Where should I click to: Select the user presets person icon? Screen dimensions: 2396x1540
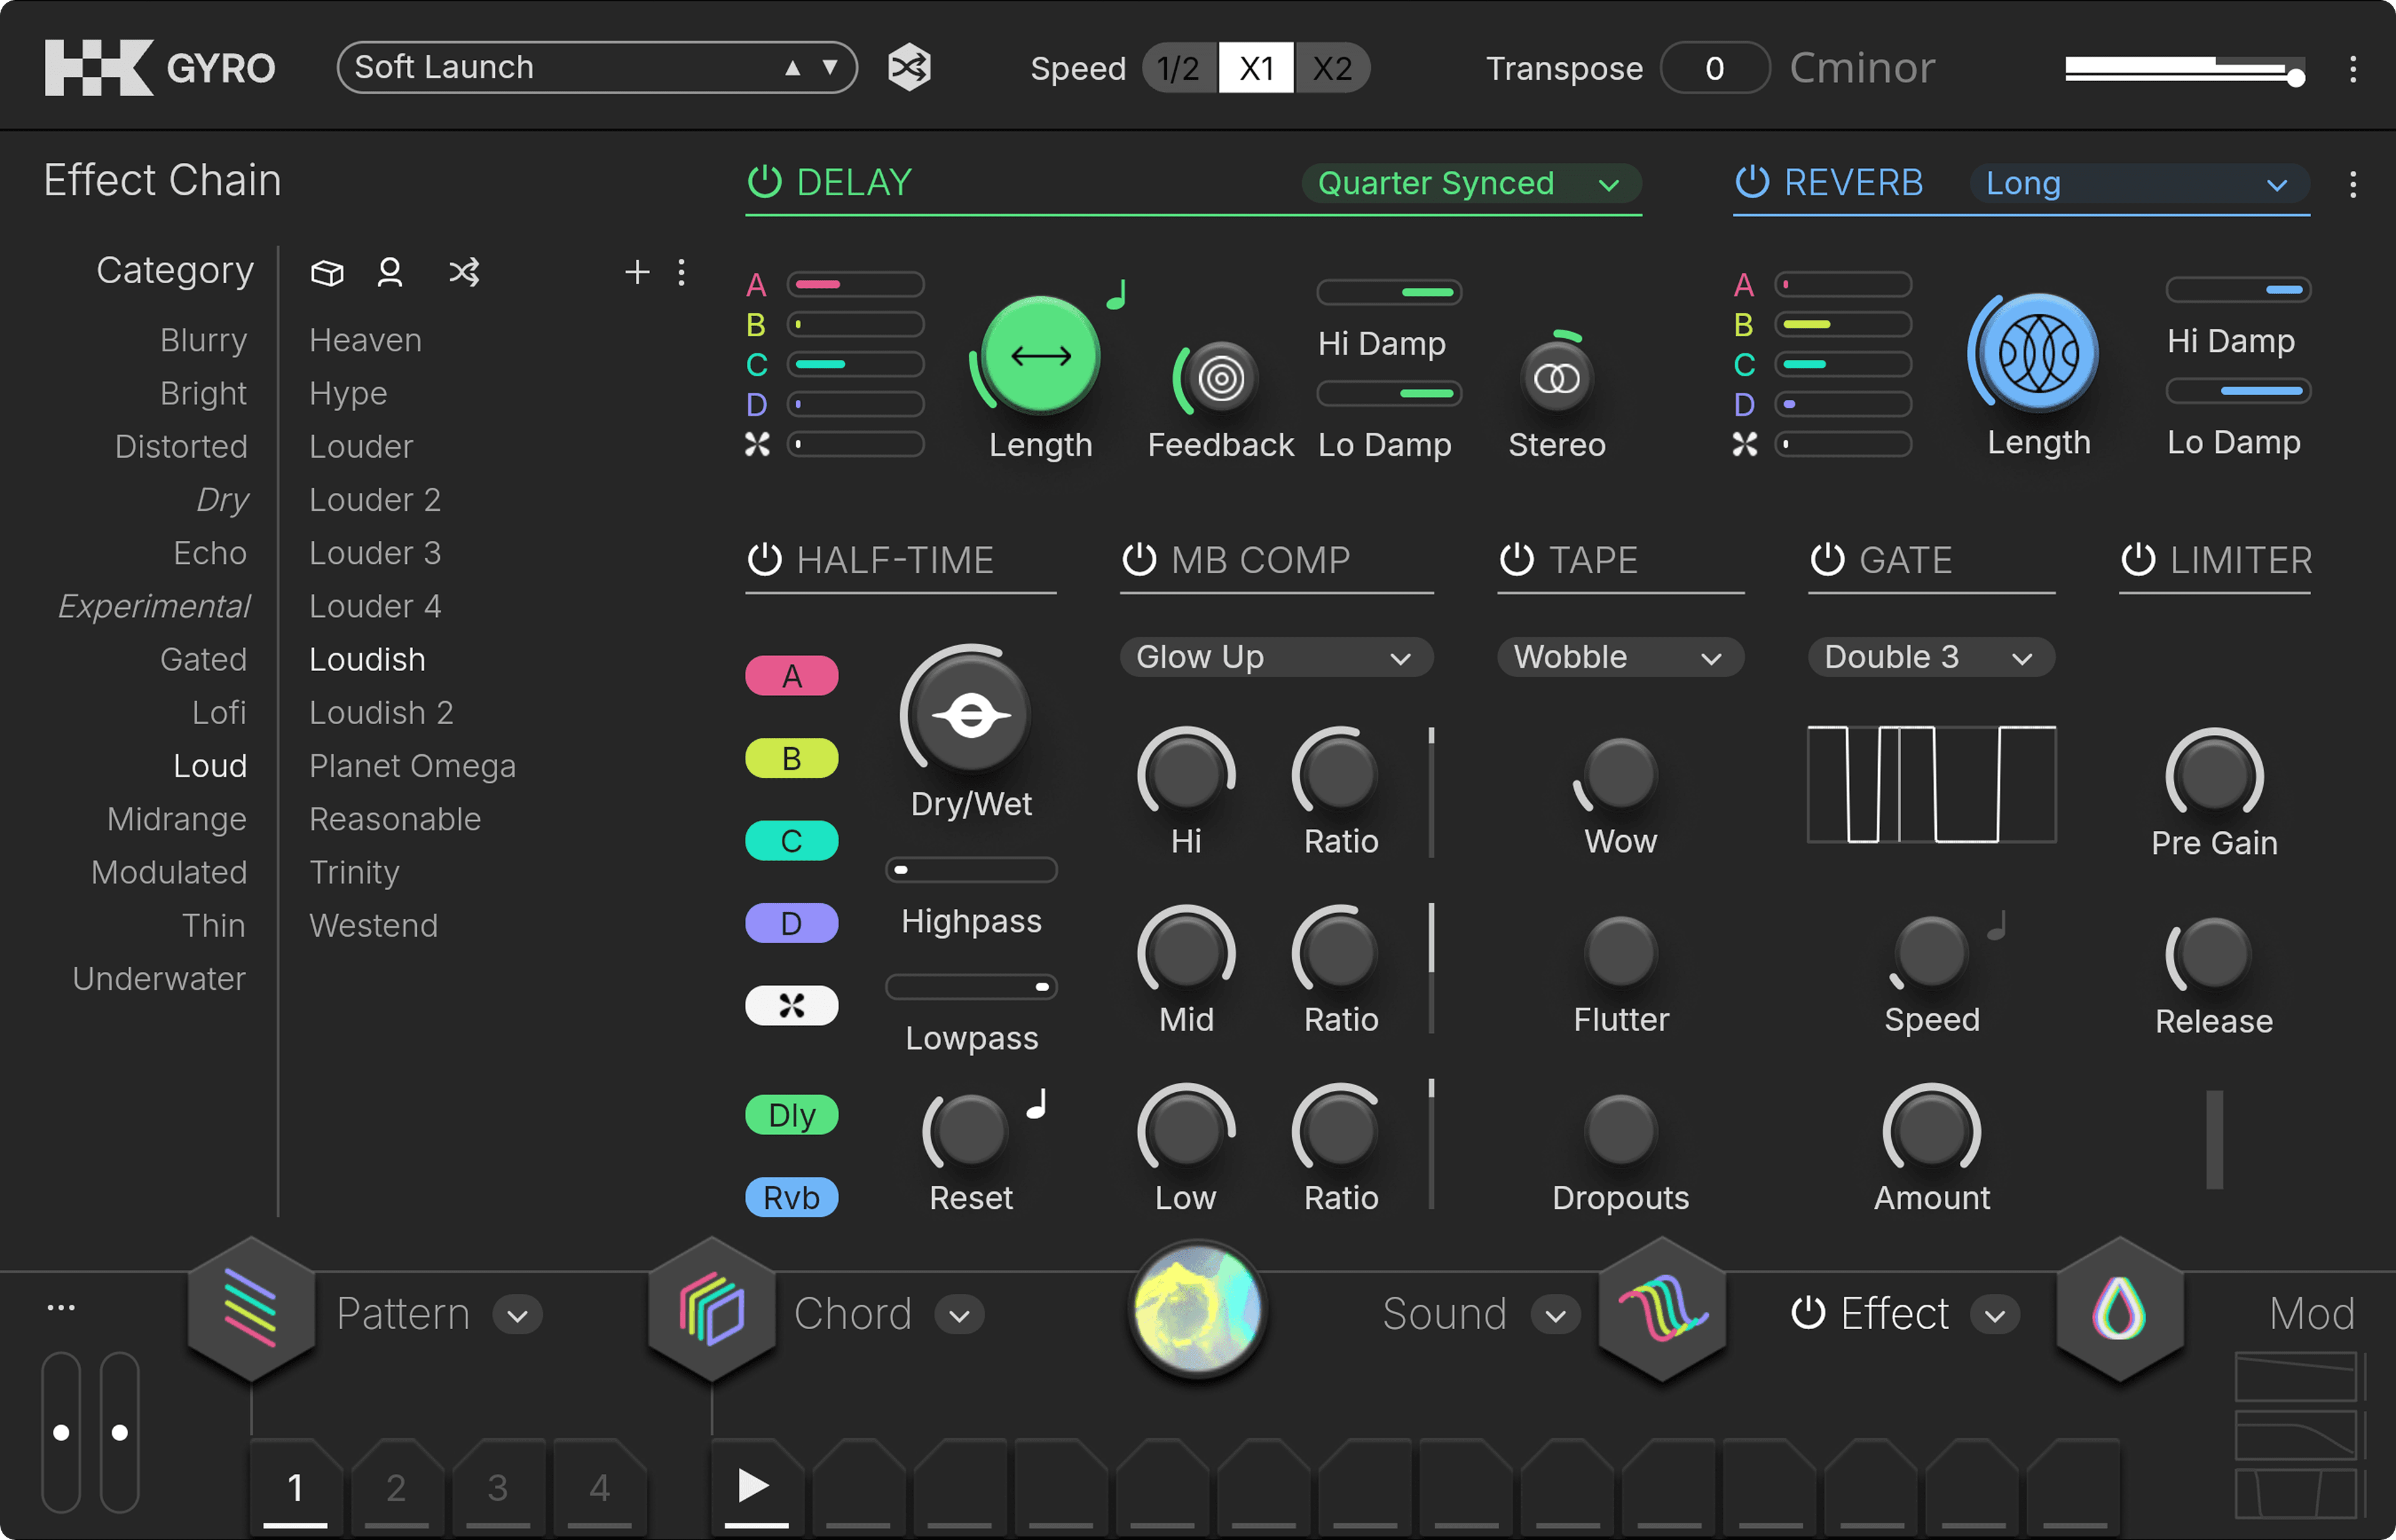389,272
